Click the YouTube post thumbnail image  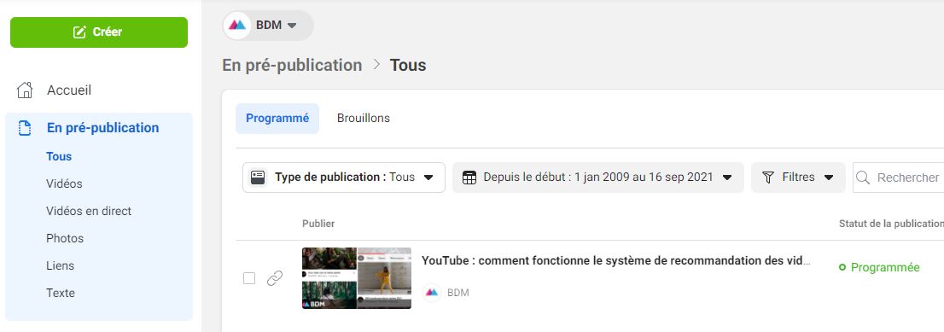click(357, 278)
